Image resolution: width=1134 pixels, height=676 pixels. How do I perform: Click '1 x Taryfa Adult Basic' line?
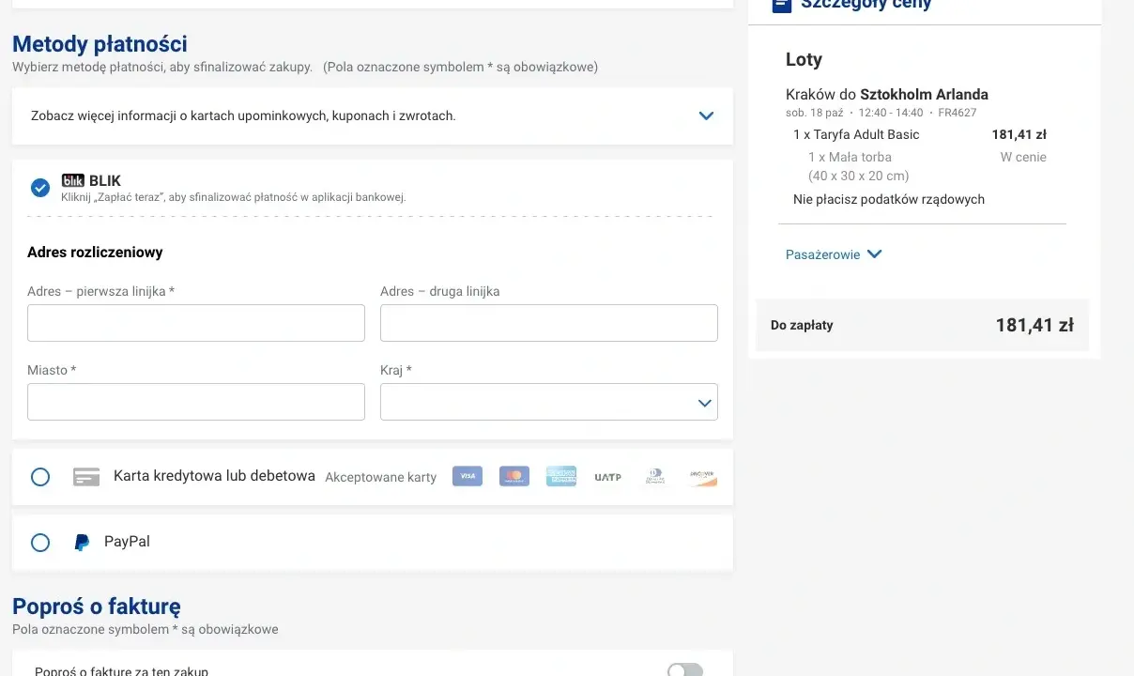tap(856, 135)
